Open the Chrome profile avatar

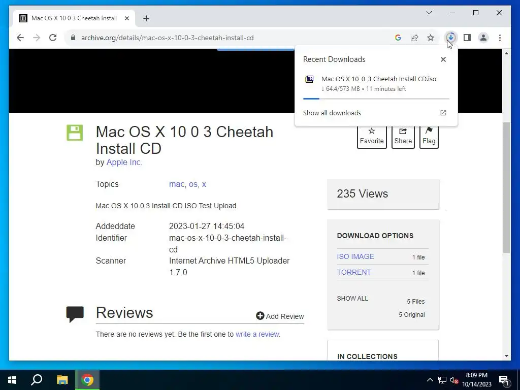483,38
